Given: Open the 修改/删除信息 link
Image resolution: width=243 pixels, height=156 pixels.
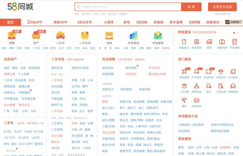Looking at the screenshot, I should coord(222,14).
